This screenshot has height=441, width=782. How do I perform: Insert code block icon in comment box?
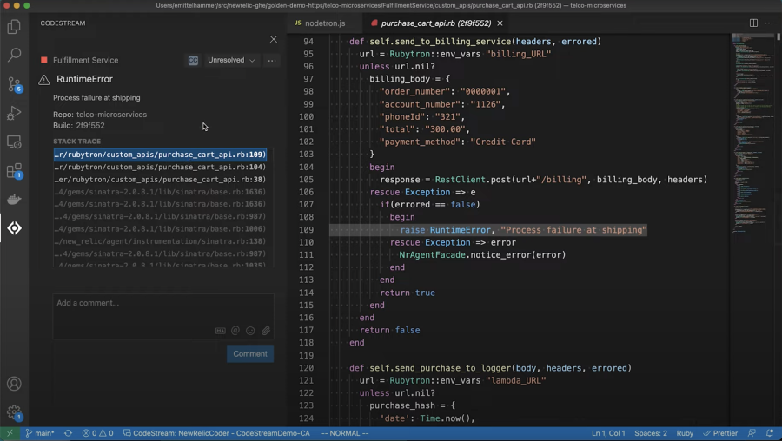[x=220, y=331]
